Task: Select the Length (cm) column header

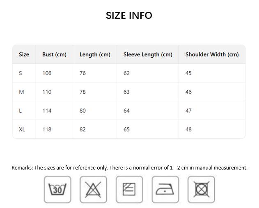Action: (x=95, y=54)
